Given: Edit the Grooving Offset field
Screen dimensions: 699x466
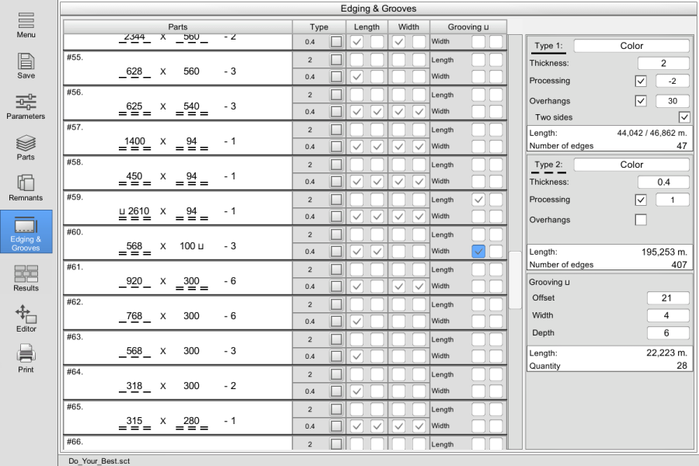Looking at the screenshot, I should (x=668, y=298).
